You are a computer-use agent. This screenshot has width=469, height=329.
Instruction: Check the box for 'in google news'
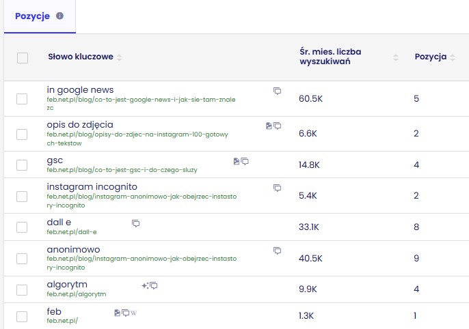pos(23,99)
